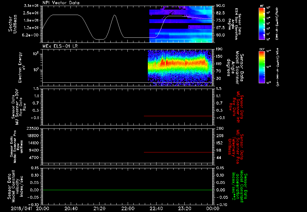Screen dimensions: 307x212
Task: Click the '82.5' elevation tick label
Action: pos(220,13)
